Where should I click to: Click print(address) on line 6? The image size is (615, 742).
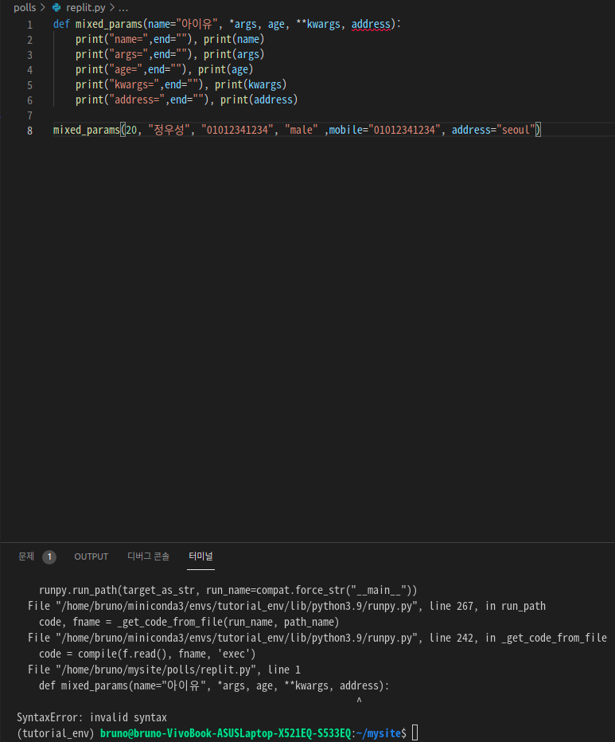pyautogui.click(x=259, y=100)
